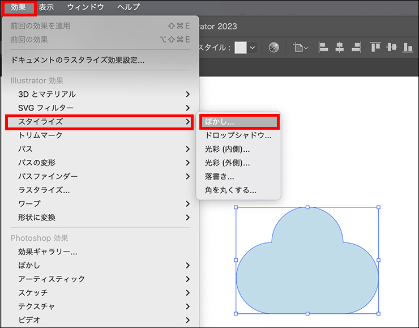Click the vertical align center icon
Screen dimensions: 419x328
(x=391, y=48)
